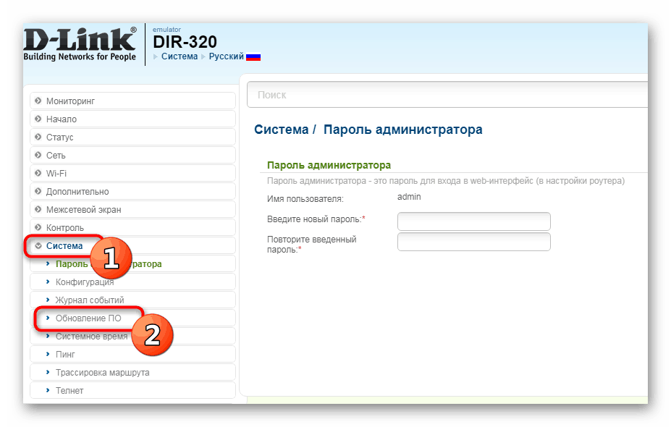
Task: Open the Системное время submenu item
Action: tap(132, 337)
